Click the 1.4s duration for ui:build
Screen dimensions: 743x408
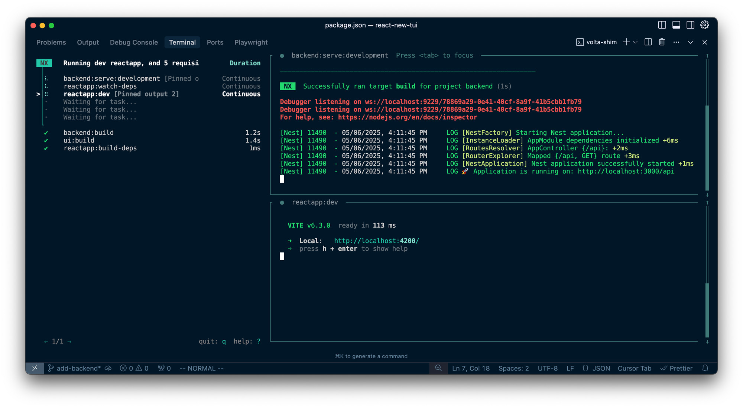(x=253, y=140)
